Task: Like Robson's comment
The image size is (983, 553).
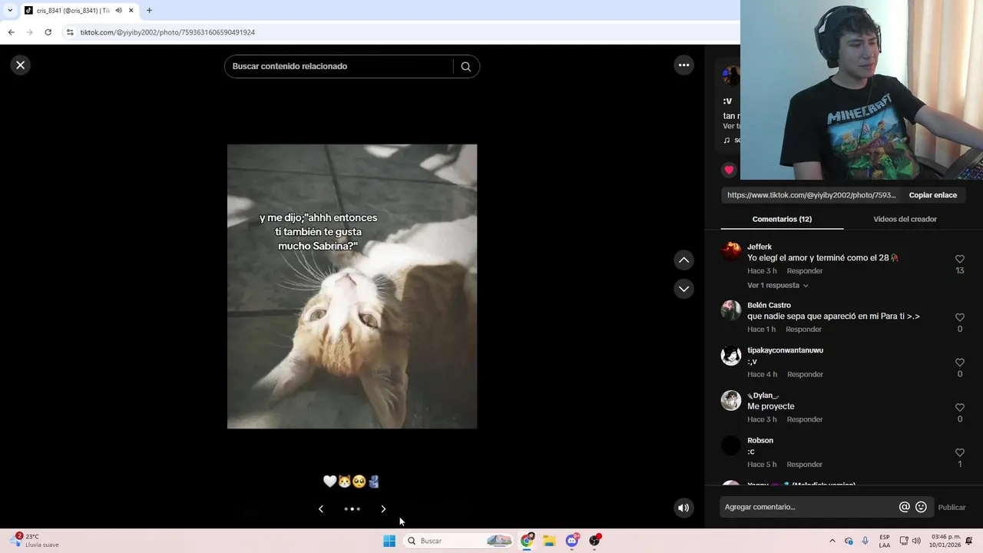Action: click(x=959, y=453)
